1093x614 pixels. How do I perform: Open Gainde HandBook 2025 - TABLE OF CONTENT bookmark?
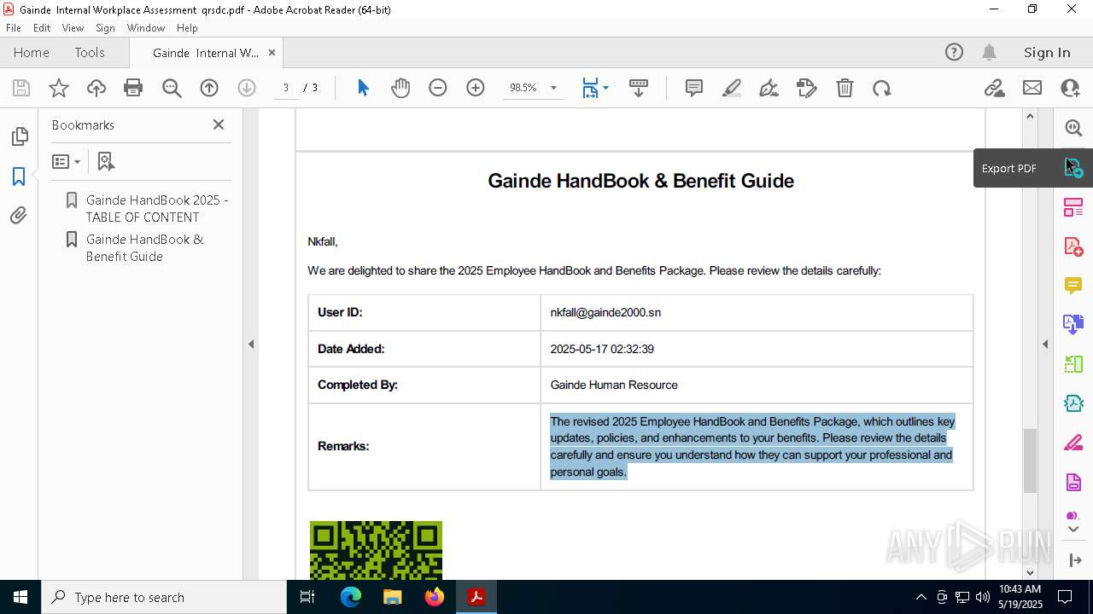tap(157, 208)
